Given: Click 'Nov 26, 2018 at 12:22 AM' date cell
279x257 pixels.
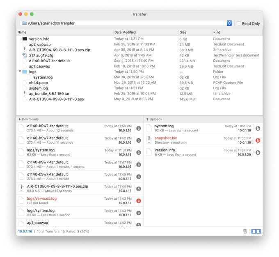Looking at the screenshot, I should coord(135,83).
